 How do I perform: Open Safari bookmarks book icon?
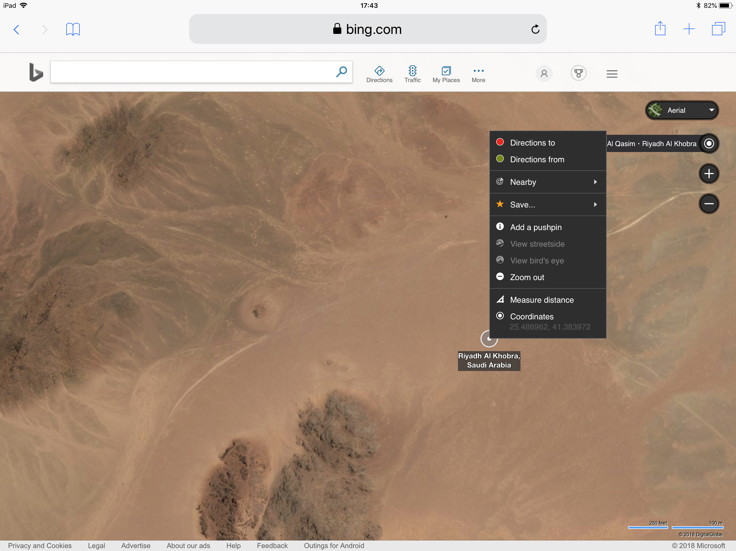pos(73,29)
